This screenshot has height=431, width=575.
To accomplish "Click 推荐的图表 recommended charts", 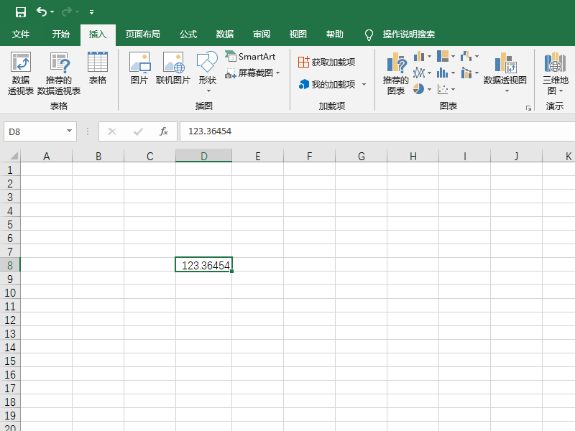I will [x=396, y=73].
